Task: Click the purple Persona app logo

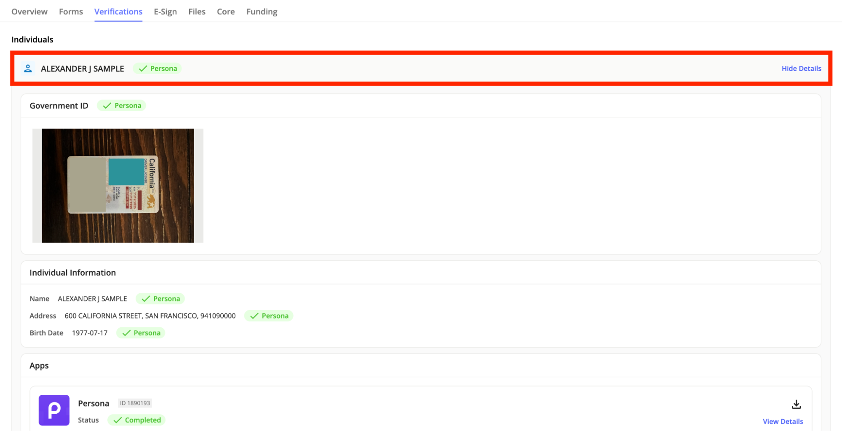Action: coord(54,410)
